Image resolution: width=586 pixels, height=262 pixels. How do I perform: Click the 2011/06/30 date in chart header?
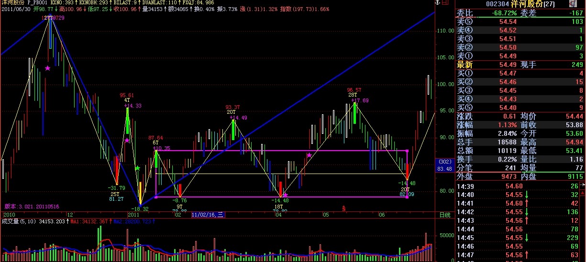click(x=16, y=9)
